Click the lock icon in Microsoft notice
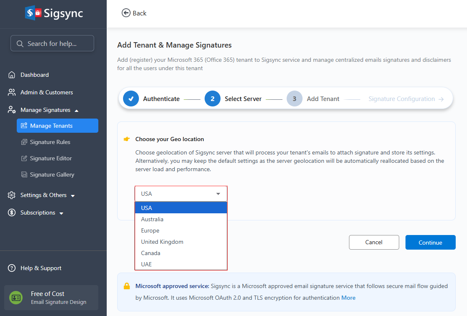The image size is (467, 316). click(127, 286)
